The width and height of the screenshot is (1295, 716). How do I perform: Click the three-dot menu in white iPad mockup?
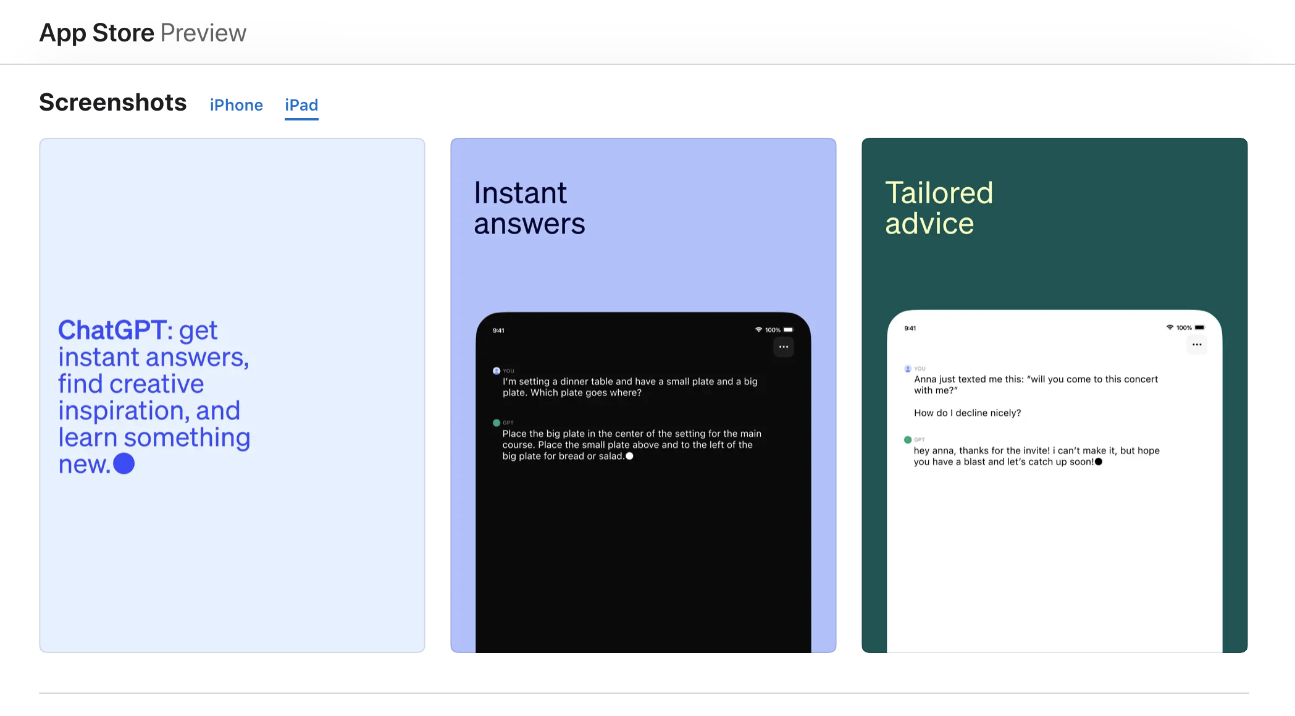pos(1196,345)
